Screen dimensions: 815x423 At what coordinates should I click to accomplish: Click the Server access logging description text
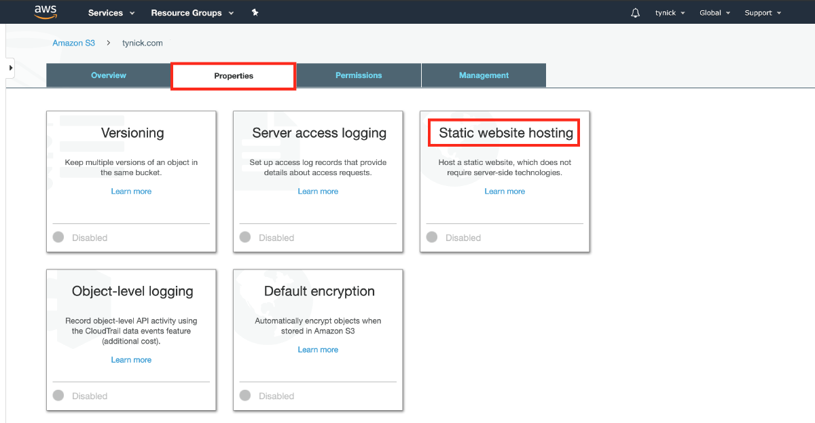coord(318,168)
